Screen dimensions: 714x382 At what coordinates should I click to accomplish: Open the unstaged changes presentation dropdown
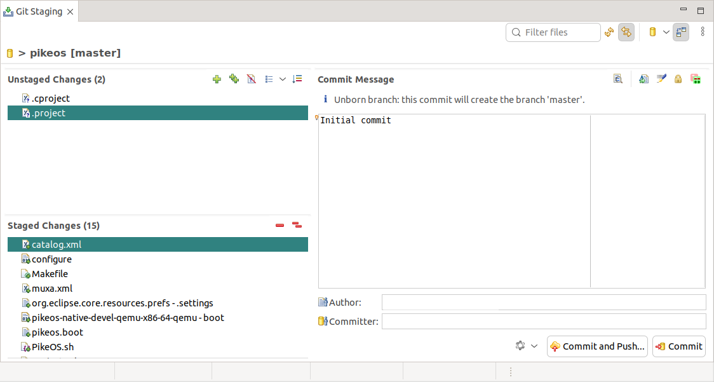click(x=283, y=79)
